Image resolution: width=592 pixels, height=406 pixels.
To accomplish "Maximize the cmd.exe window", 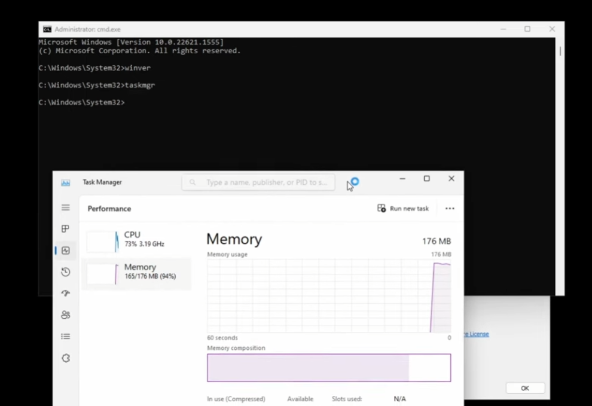I will tap(527, 29).
